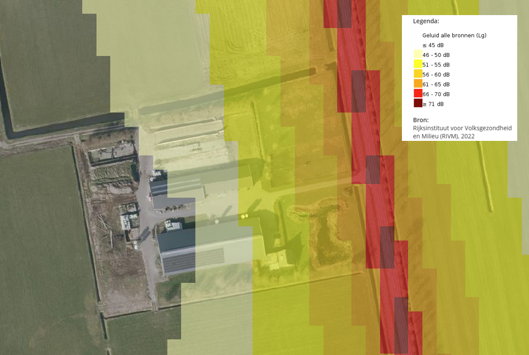Click the '≤ 45 dB' legend entry
Image resolution: width=529 pixels, height=355 pixels.
(433, 45)
